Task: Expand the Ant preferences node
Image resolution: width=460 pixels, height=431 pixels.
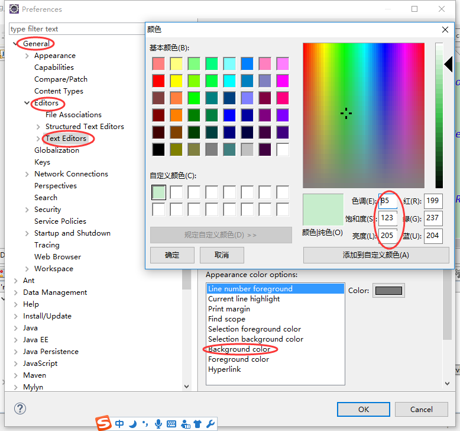Action: [16, 281]
